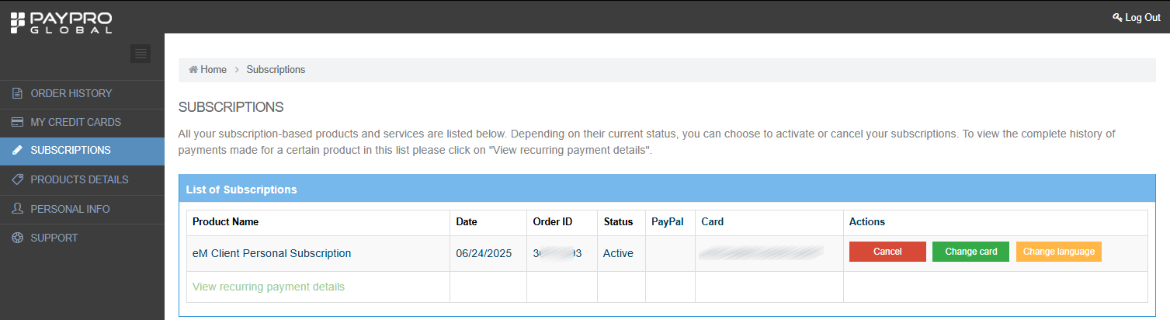This screenshot has height=320, width=1170.
Task: Click the Home icon in the breadcrumb
Action: [x=193, y=70]
